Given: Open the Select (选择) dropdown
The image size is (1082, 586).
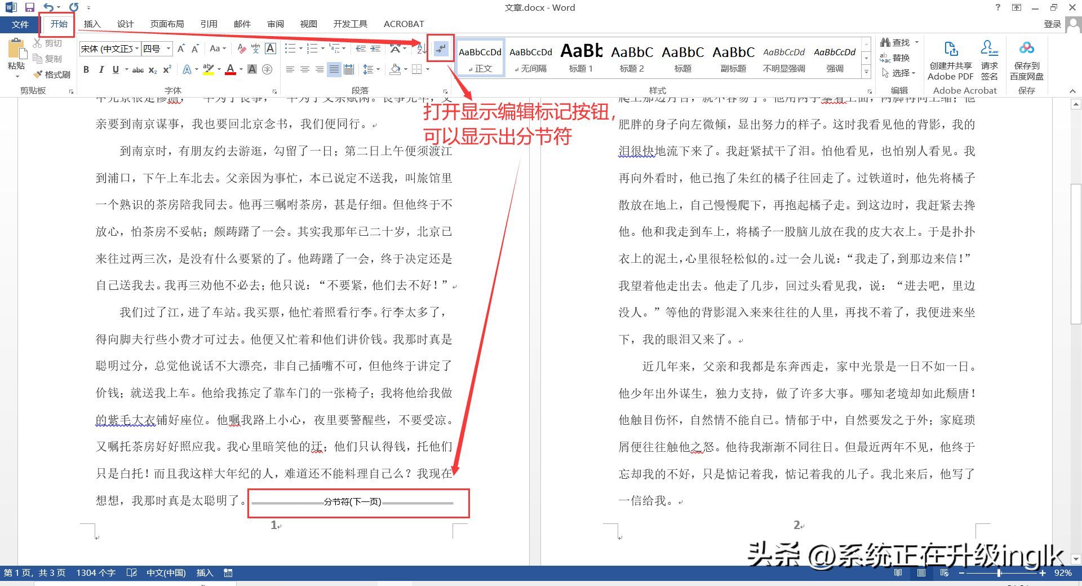Looking at the screenshot, I should click(898, 73).
